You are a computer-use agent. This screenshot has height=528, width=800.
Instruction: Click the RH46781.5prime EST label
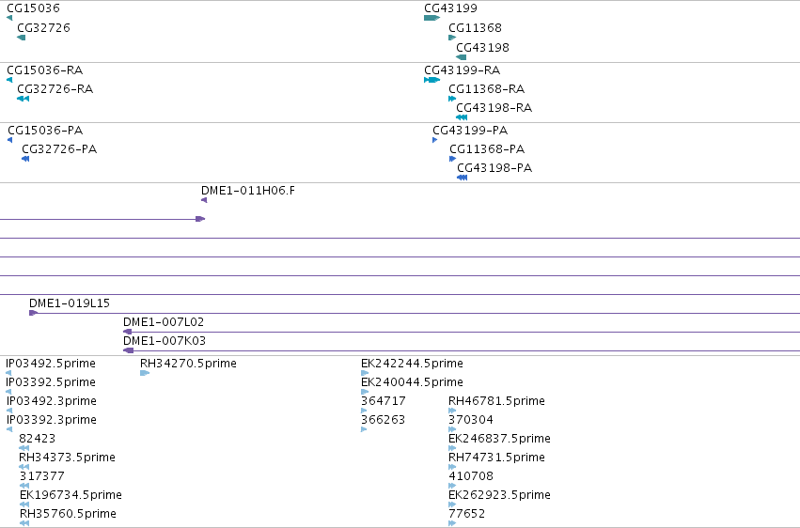pyautogui.click(x=496, y=400)
